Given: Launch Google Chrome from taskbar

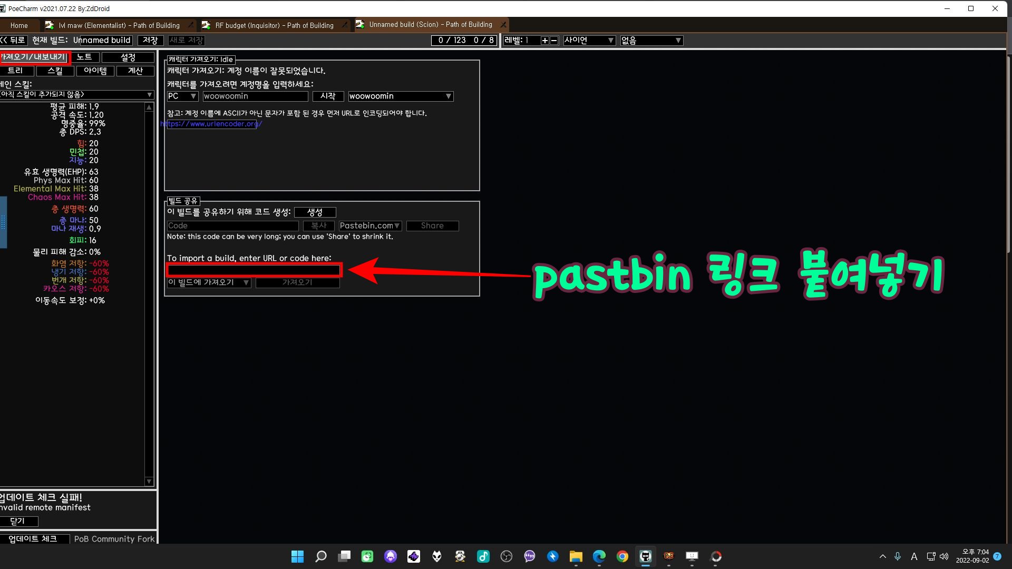Looking at the screenshot, I should (x=622, y=556).
